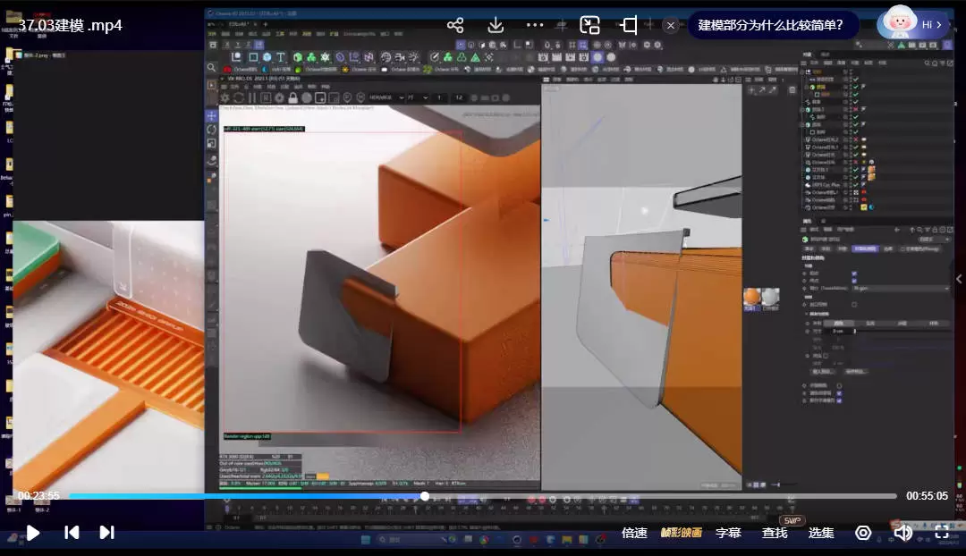Expand the 选集 episode list
Screen dimensions: 966x556
tap(821, 533)
